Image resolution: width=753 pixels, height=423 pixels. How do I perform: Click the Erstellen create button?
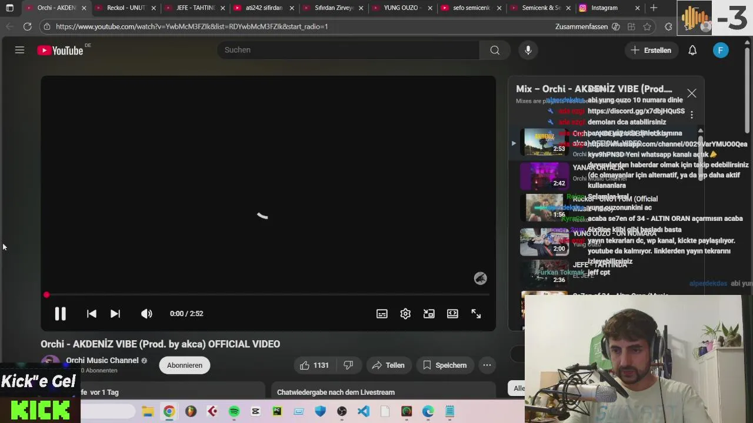(651, 51)
